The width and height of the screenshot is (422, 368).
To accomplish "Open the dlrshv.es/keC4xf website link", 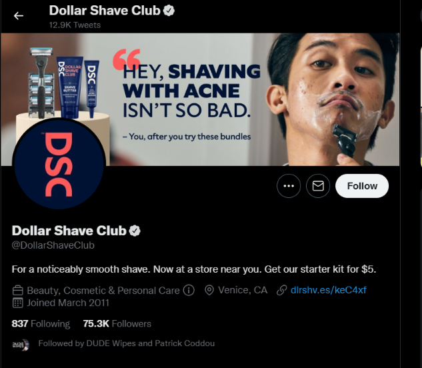I will point(329,290).
